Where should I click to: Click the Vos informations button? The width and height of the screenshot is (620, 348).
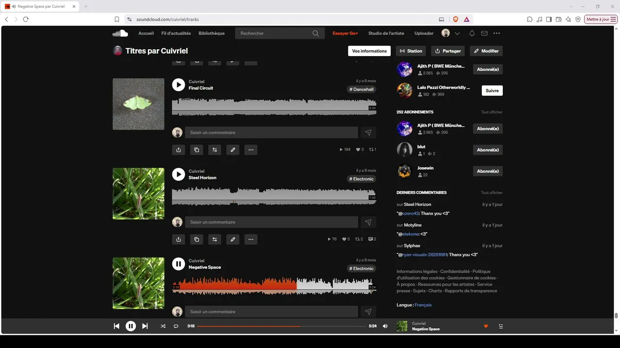(x=370, y=51)
